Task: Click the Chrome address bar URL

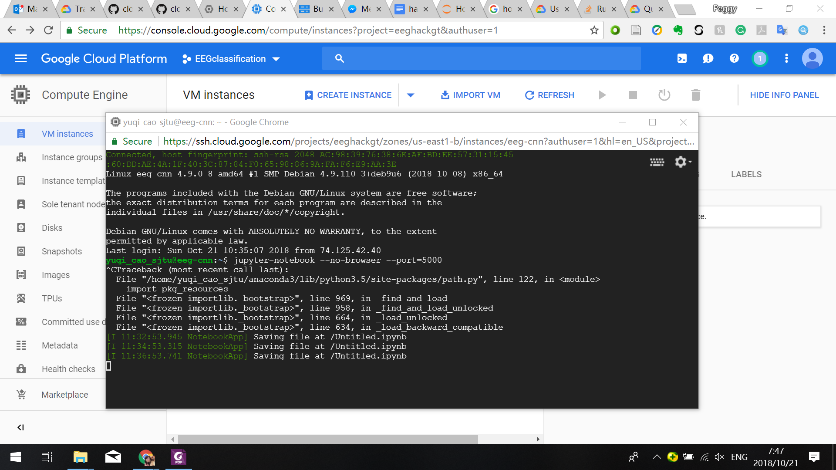Action: pos(308,30)
